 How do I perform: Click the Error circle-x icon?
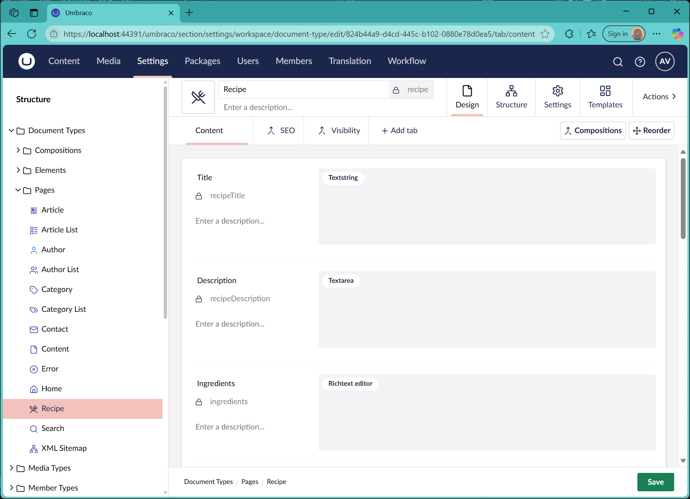33,369
